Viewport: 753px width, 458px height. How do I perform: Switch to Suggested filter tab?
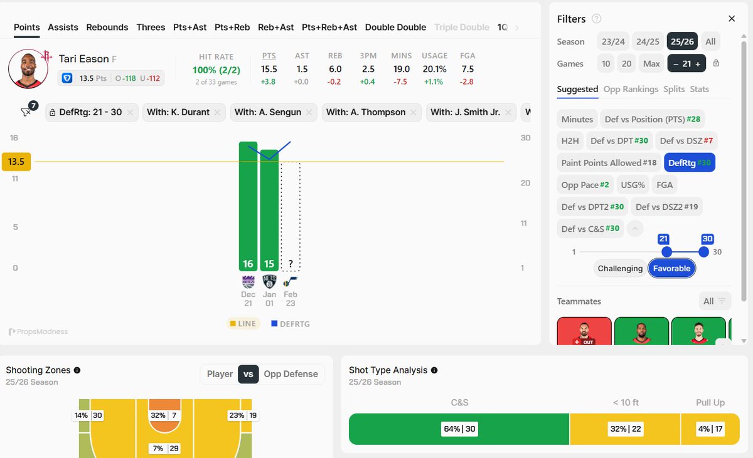click(577, 89)
